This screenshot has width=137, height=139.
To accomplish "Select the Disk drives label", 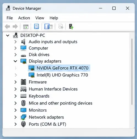I will (x=39, y=55).
